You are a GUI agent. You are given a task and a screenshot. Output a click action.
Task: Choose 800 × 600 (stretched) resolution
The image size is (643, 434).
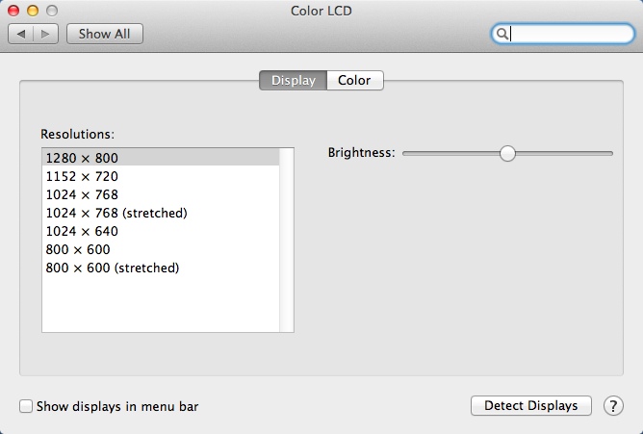click(x=112, y=268)
